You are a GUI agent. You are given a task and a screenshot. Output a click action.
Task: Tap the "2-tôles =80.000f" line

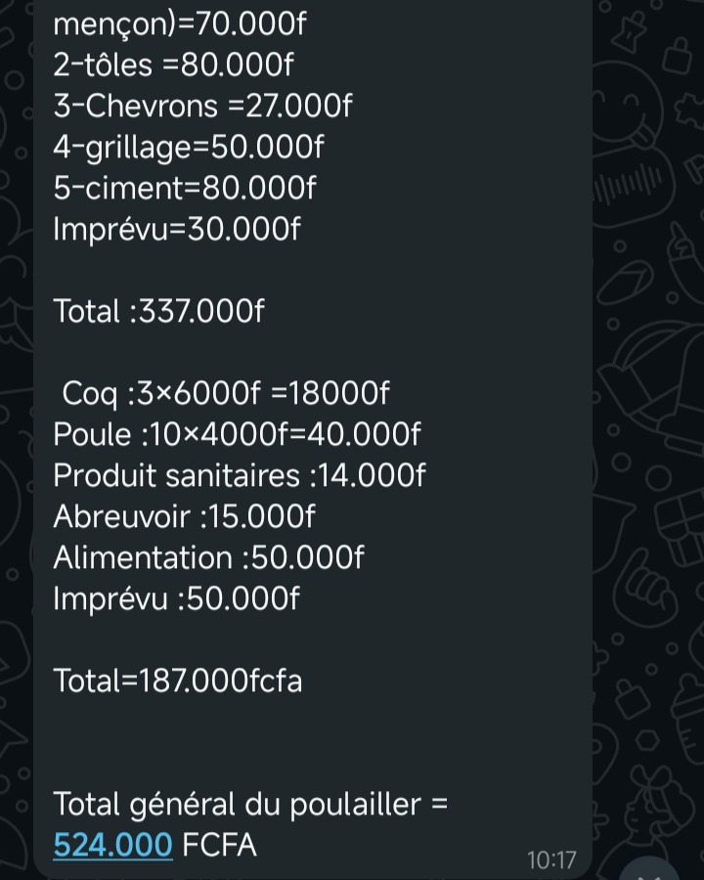[173, 65]
